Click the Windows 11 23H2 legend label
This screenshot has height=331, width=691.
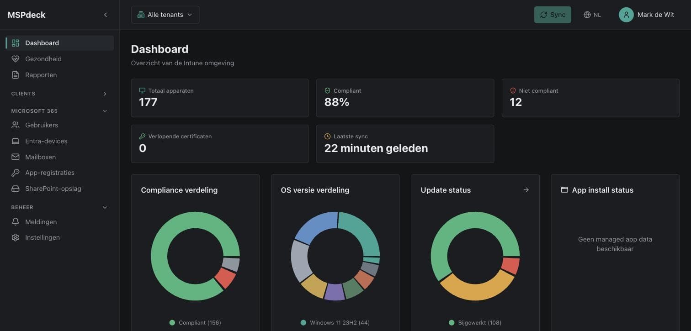pyautogui.click(x=340, y=323)
